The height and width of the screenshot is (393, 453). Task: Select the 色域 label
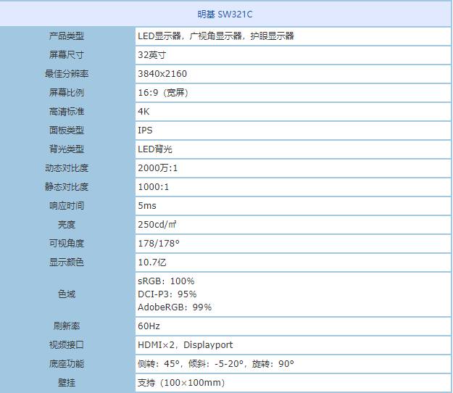tap(67, 294)
